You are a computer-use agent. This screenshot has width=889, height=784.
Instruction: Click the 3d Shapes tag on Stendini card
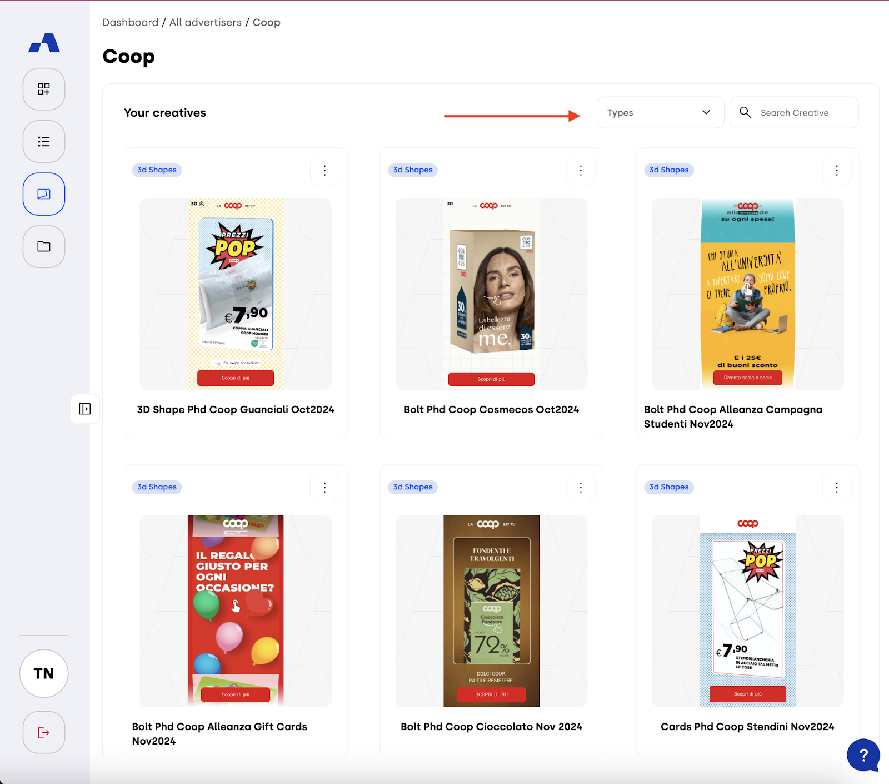[669, 487]
